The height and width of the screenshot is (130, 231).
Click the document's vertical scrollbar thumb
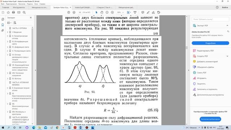(x=187, y=48)
